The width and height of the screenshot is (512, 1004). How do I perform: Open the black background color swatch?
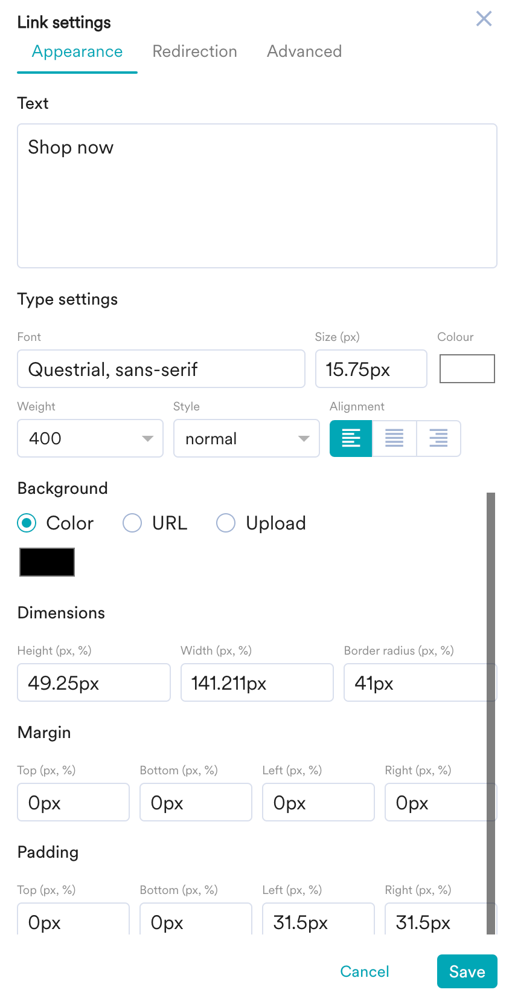[x=47, y=562]
